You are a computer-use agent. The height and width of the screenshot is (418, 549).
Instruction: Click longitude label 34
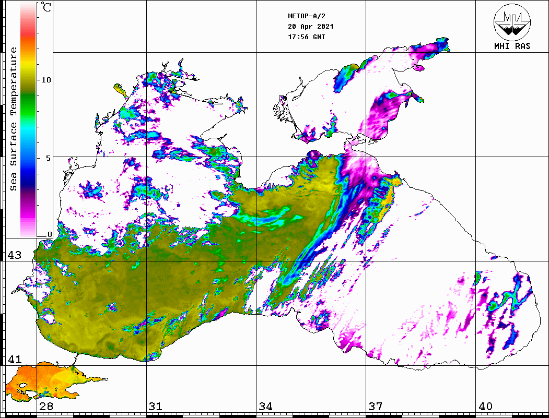click(265, 406)
